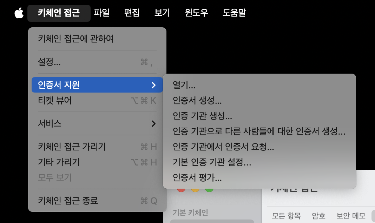This screenshot has width=375, height=223.
Task: Open the 윈도우 menu
Action: (196, 13)
